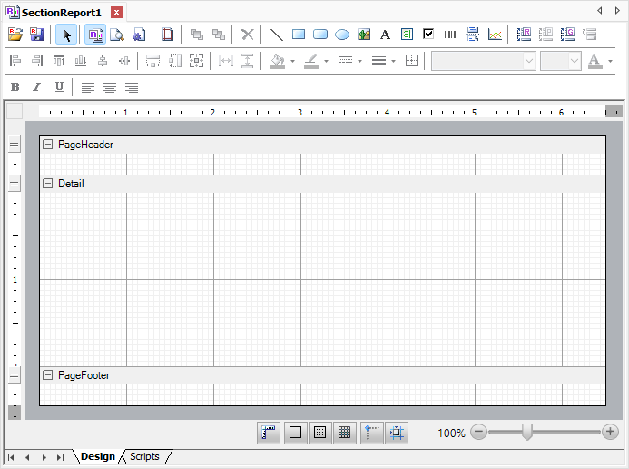Toggle italic formatting
The image size is (629, 469).
(x=37, y=86)
